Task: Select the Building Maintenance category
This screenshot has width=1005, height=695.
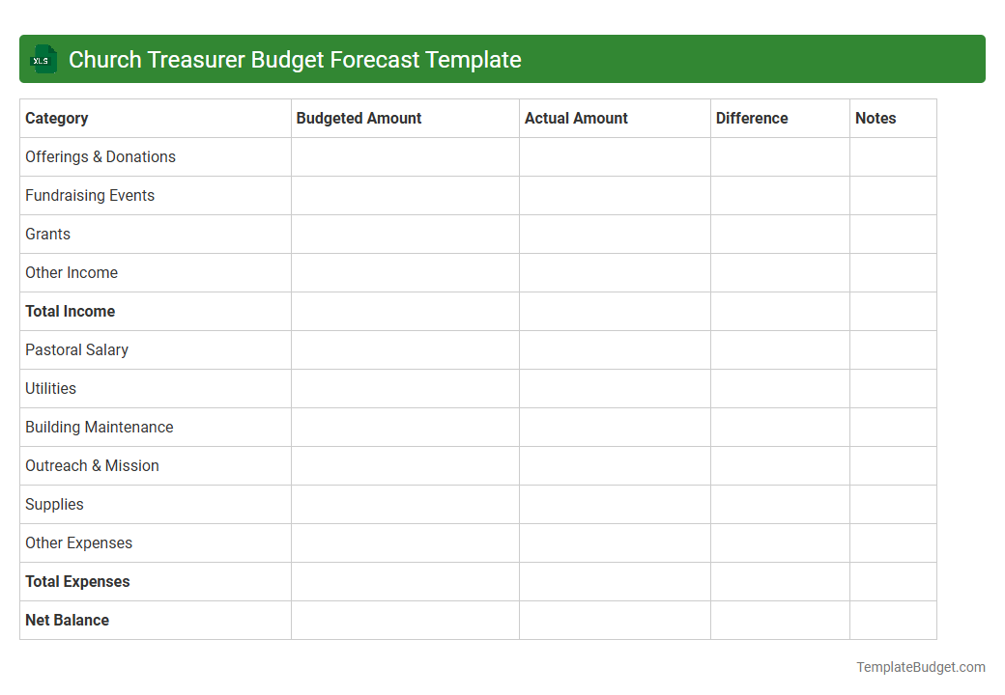Action: point(99,427)
